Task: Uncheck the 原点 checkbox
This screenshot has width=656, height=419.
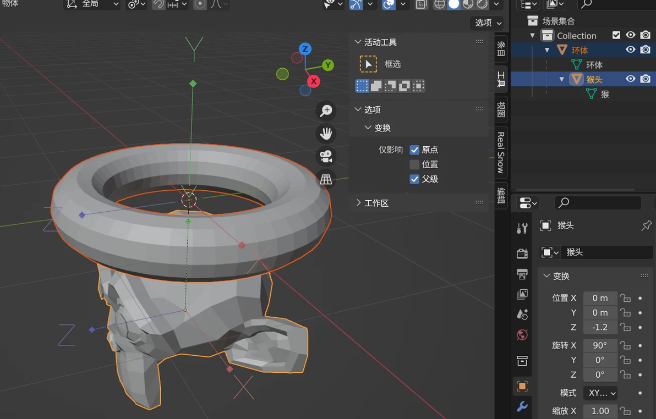Action: pyautogui.click(x=414, y=150)
